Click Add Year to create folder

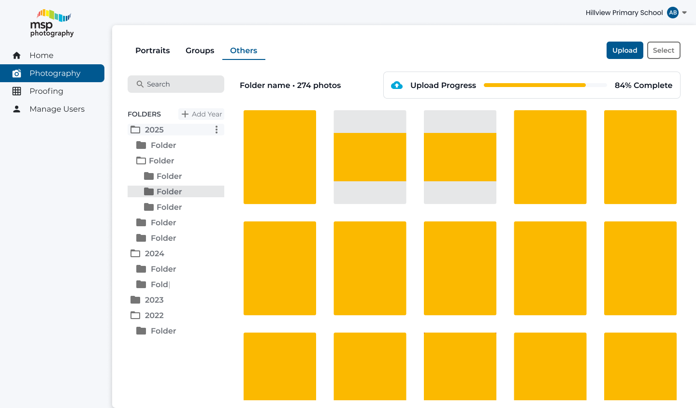point(202,114)
